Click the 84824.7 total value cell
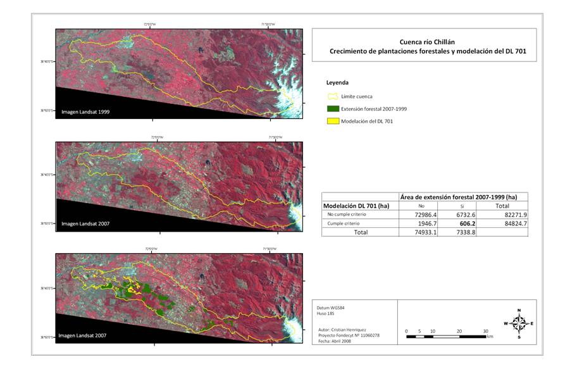The image size is (570, 369). click(514, 224)
